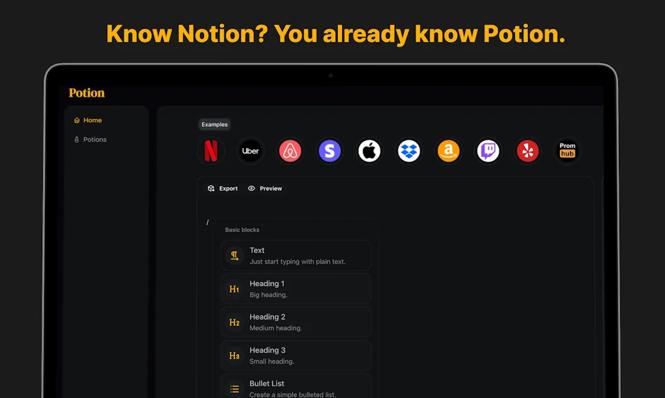
Task: Open the Yelp example
Action: click(527, 151)
